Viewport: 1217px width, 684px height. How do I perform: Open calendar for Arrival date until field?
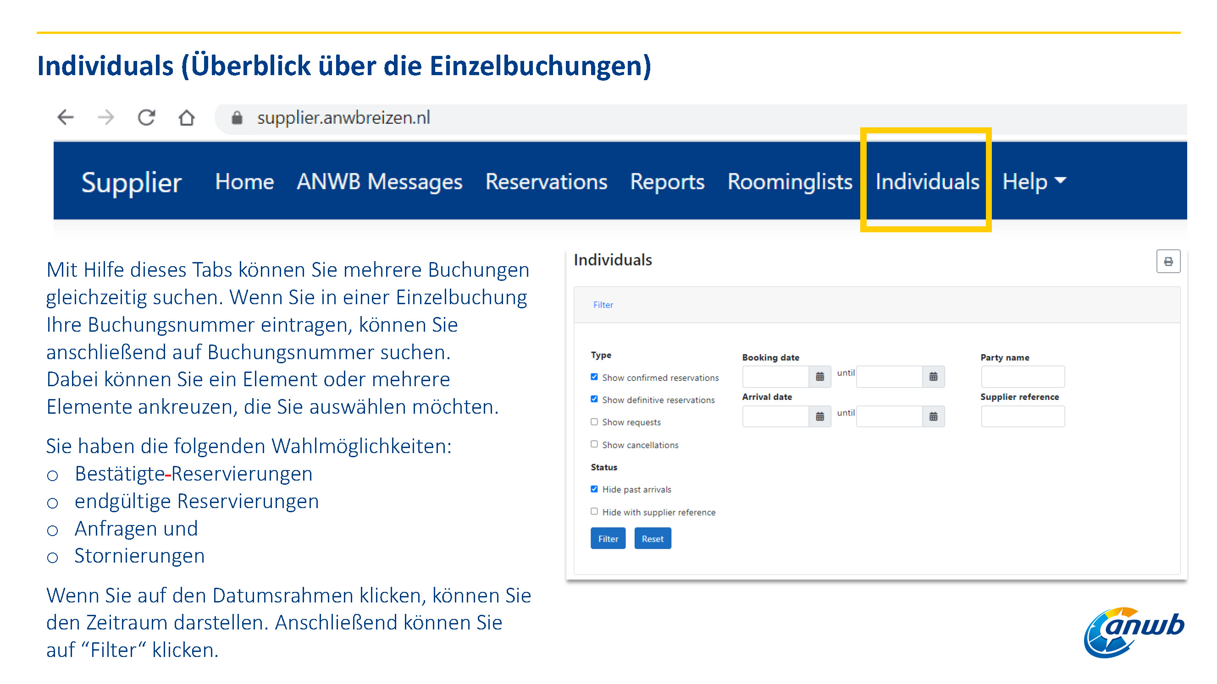point(933,416)
